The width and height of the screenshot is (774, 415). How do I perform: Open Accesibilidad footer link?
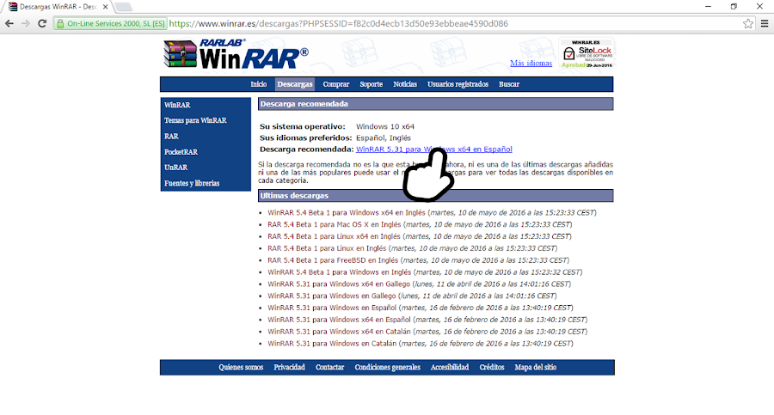(450, 367)
